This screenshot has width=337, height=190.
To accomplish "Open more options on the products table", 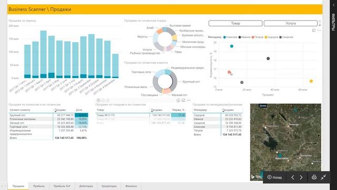I will pyautogui.click(x=189, y=100).
